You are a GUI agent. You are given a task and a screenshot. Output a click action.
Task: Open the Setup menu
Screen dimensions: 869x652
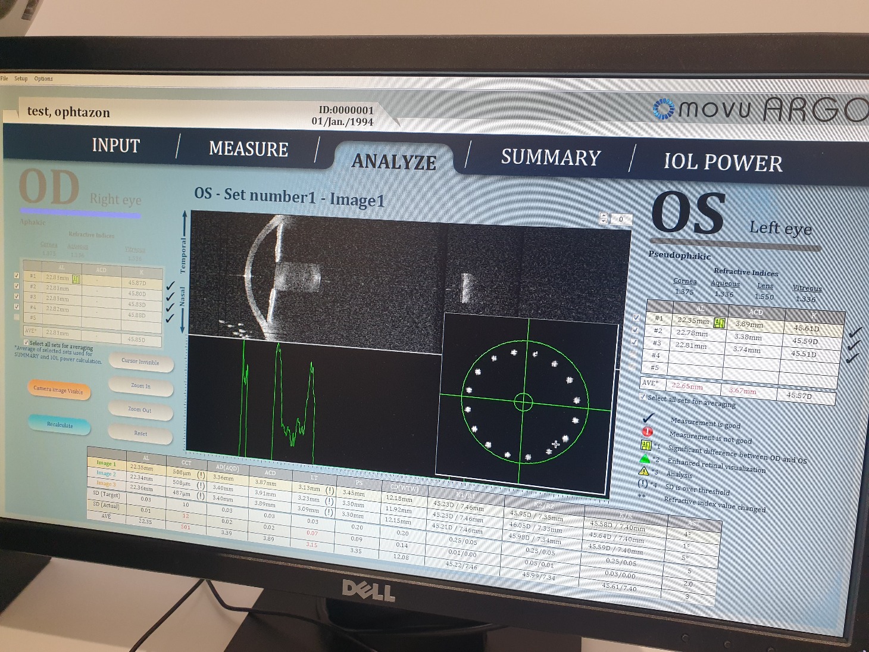[21, 79]
